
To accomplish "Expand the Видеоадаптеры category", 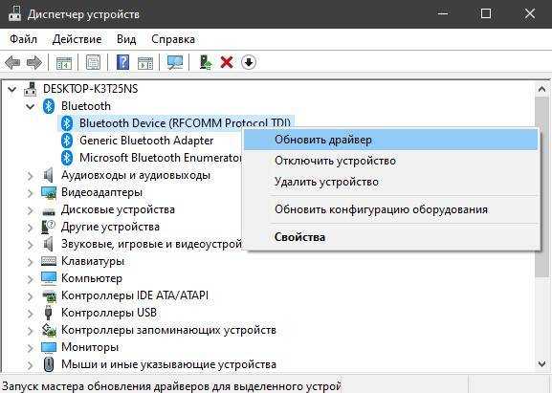I will [31, 192].
